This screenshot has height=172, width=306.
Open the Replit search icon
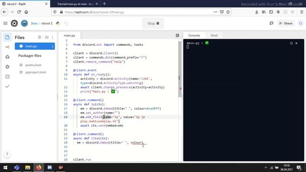pyautogui.click(x=301, y=23)
